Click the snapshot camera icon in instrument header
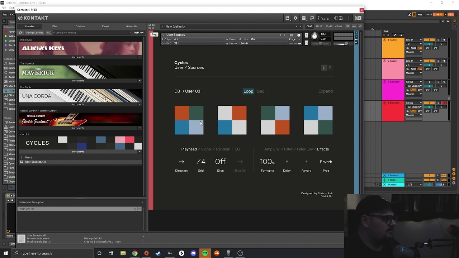The height and width of the screenshot is (258, 459). (292, 35)
